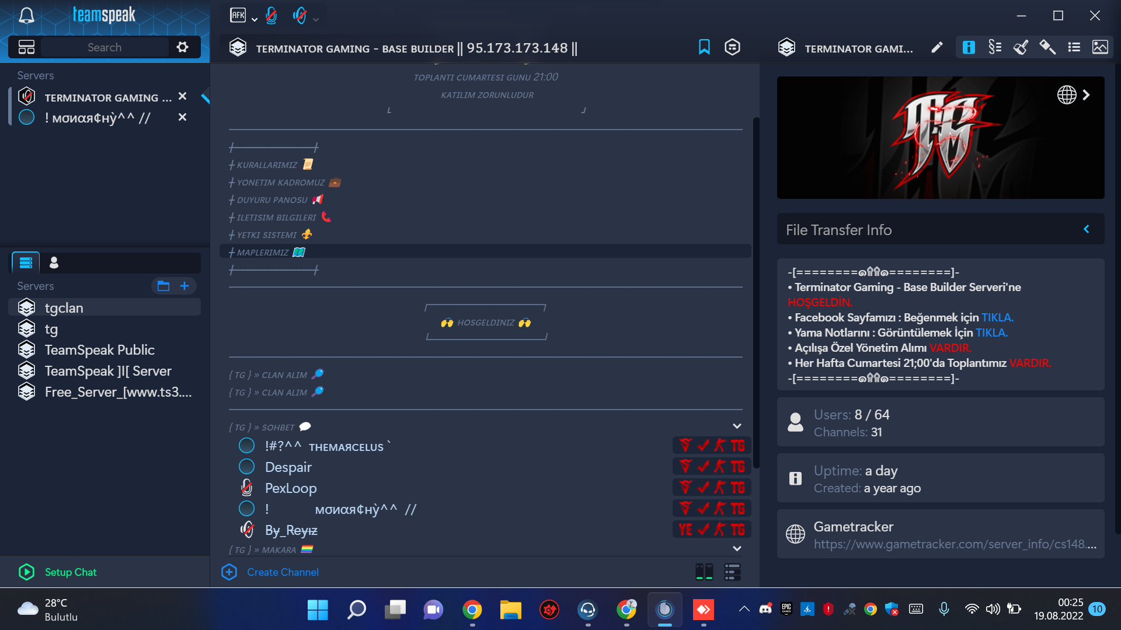Add a server bookmark with the plus icon

(x=184, y=286)
